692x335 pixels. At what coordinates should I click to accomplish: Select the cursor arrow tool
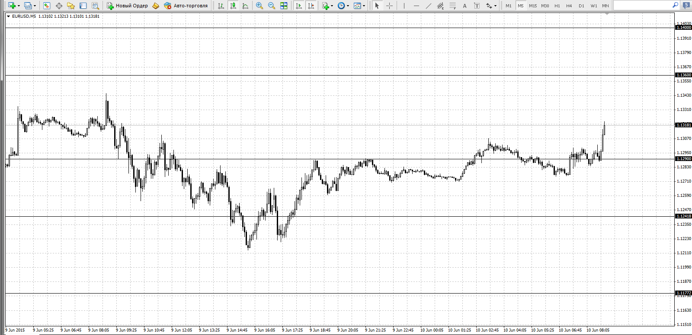coord(377,6)
